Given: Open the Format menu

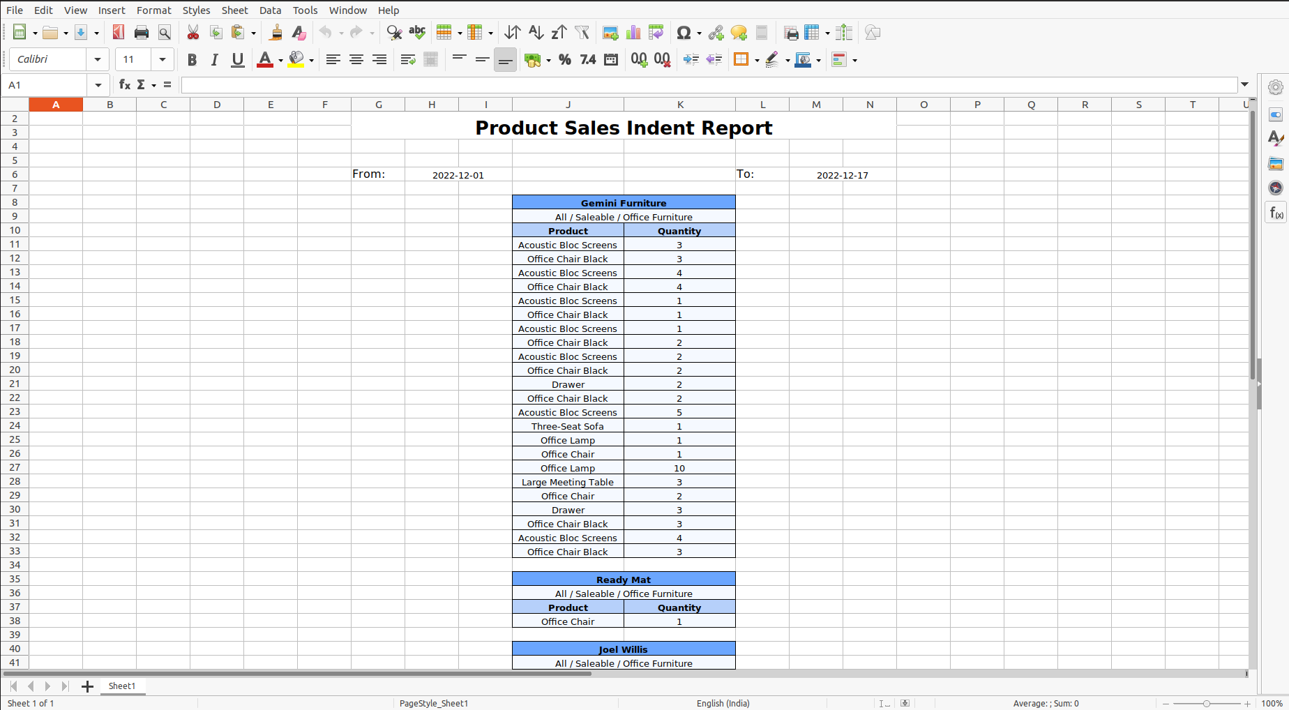Looking at the screenshot, I should 153,10.
